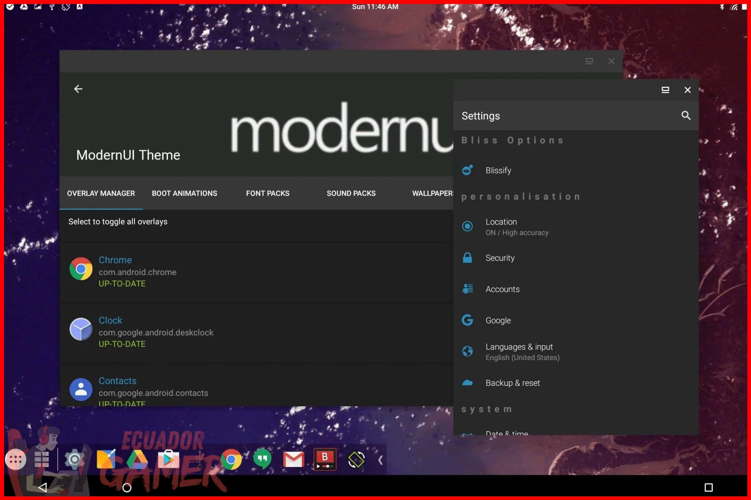Click UP-TO-DATE status under Clock
The height and width of the screenshot is (500, 751).
pyautogui.click(x=122, y=344)
